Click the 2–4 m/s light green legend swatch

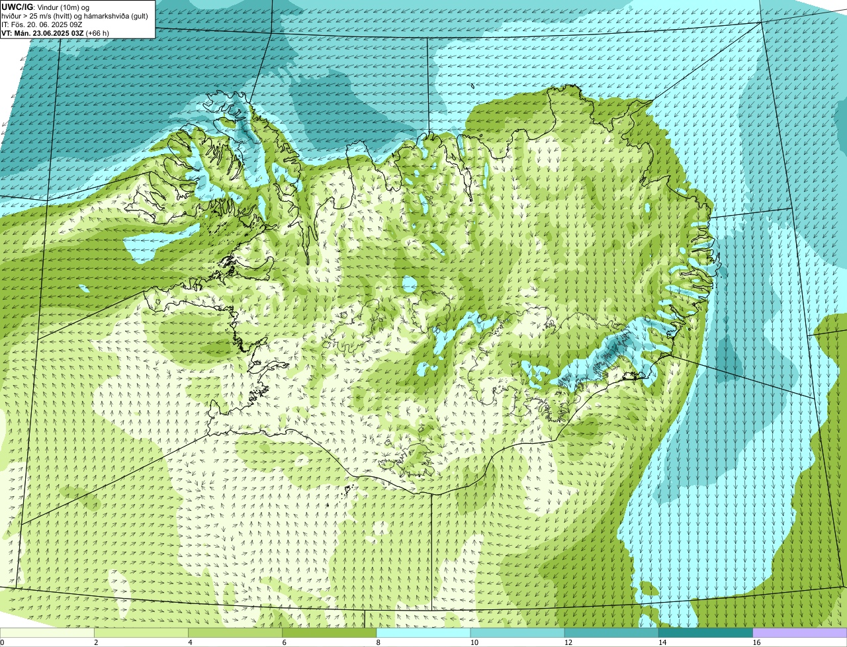pos(141,632)
